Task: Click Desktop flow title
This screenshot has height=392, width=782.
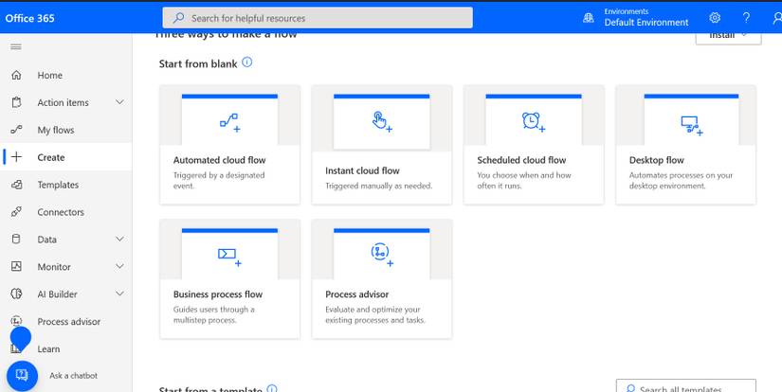Action: [656, 160]
